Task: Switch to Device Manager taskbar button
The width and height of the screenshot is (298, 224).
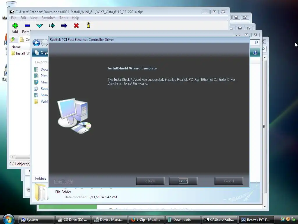Action: pos(109,220)
